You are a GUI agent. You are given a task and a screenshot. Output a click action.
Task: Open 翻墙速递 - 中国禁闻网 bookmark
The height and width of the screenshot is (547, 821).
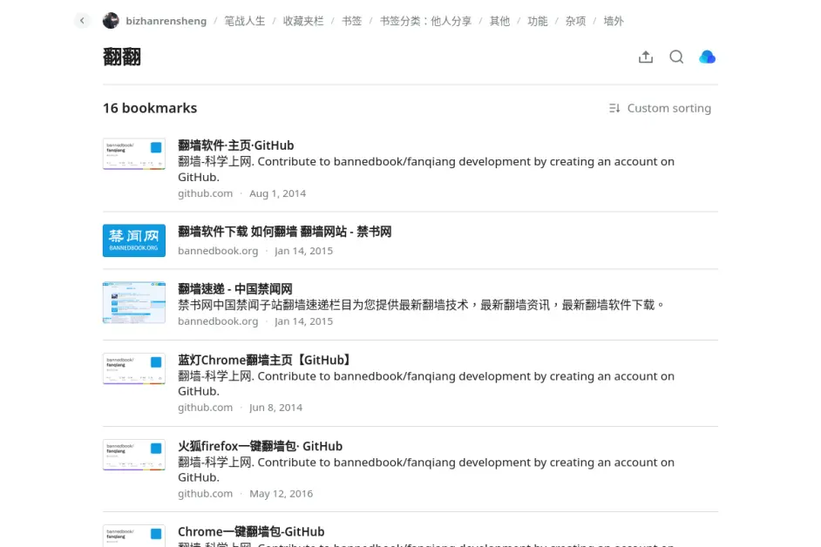pos(234,288)
